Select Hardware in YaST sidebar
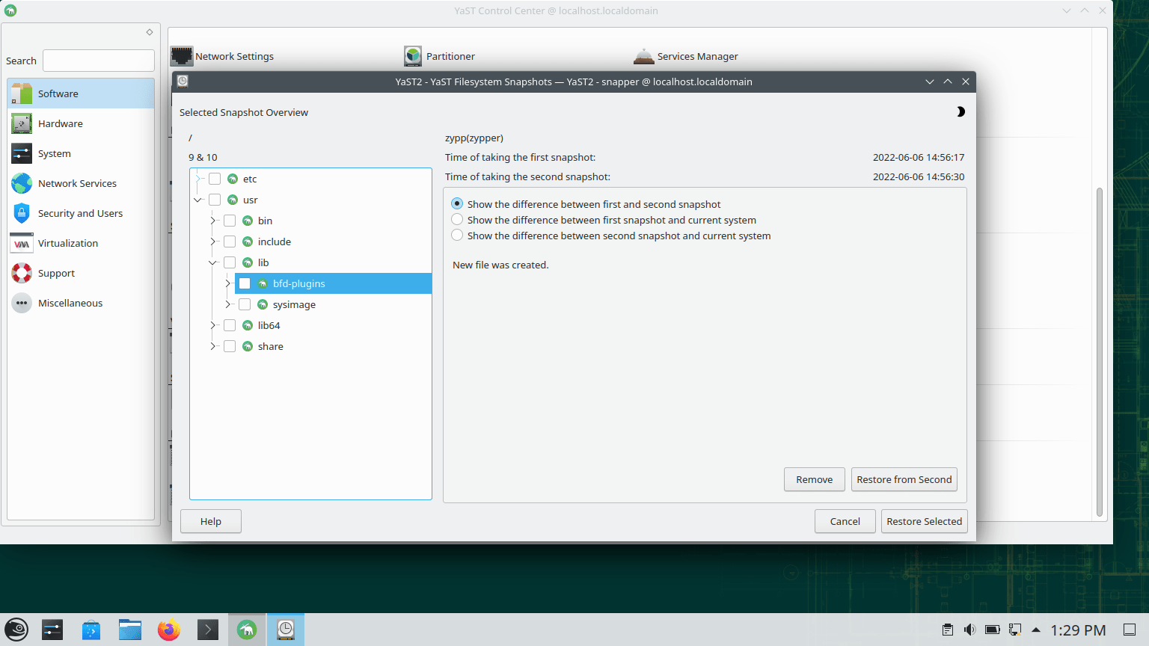Screen dimensions: 1149x646 81,123
